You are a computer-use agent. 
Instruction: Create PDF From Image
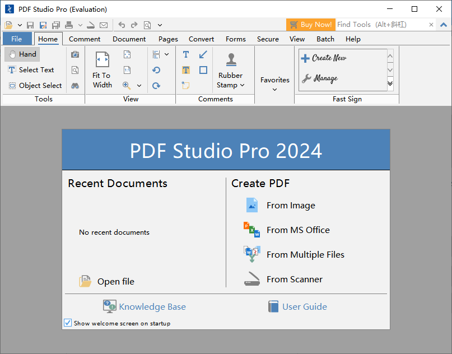click(x=279, y=205)
